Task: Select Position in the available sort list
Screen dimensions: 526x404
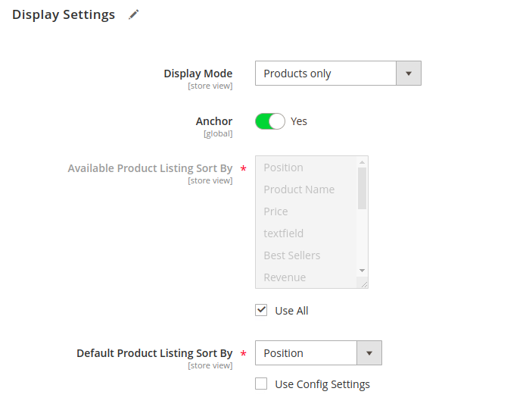Action: click(283, 168)
